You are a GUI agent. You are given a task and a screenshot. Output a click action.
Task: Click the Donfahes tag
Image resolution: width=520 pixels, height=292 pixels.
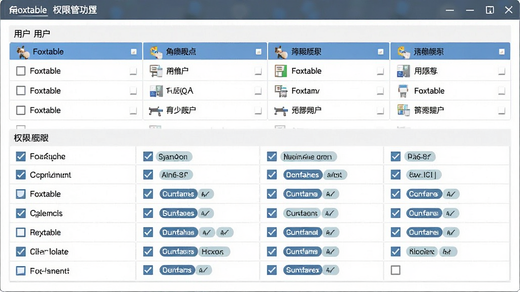(x=303, y=175)
